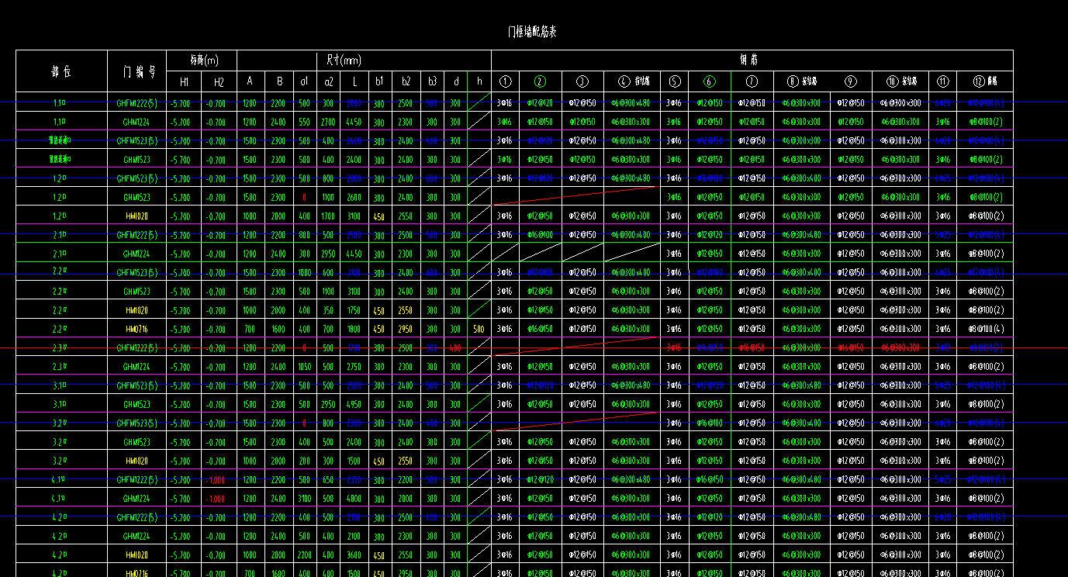Image resolution: width=1068 pixels, height=577 pixels.
Task: Select the circled 4 拉结筋 header
Action: [633, 81]
